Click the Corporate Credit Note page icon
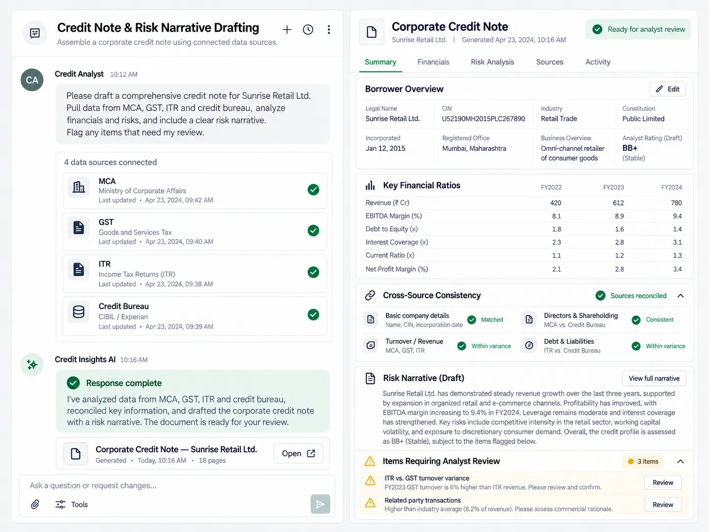 tap(372, 32)
